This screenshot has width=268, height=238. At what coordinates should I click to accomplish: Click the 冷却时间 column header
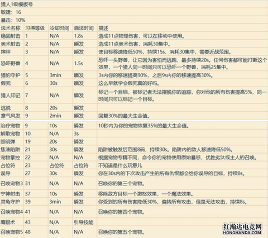[x=59, y=28]
